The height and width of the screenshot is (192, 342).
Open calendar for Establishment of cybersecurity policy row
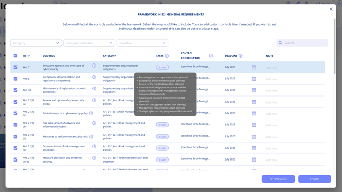[x=254, y=113]
